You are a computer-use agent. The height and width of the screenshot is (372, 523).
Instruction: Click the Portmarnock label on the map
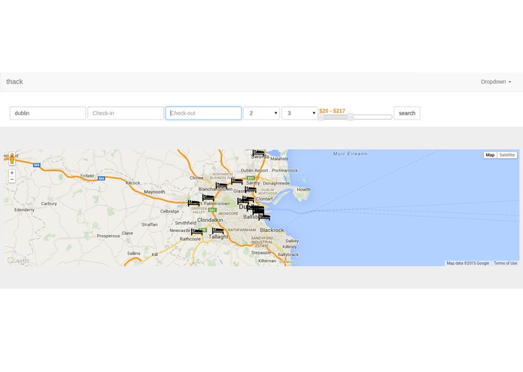(x=285, y=170)
